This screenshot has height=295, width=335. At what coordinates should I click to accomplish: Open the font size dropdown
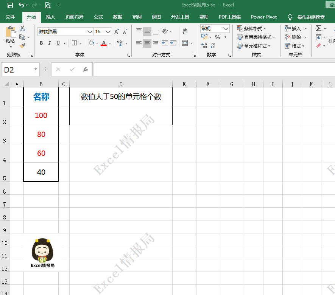click(x=108, y=32)
